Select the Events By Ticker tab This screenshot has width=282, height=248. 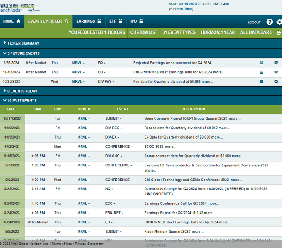click(48, 22)
